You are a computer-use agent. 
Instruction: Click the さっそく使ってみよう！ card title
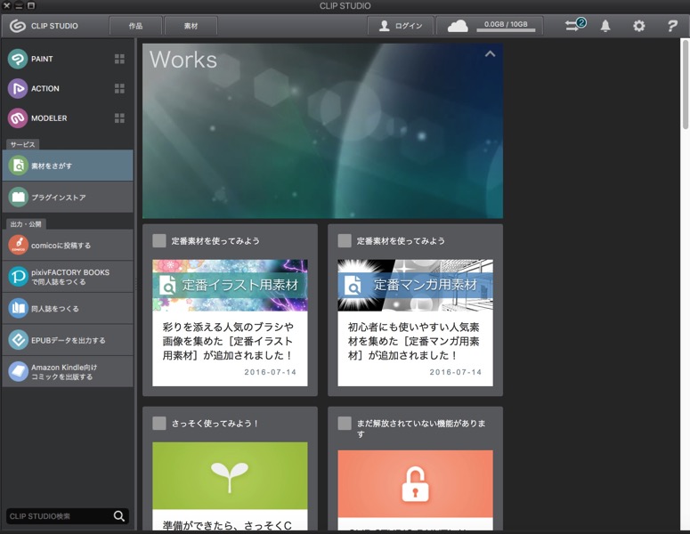point(215,423)
